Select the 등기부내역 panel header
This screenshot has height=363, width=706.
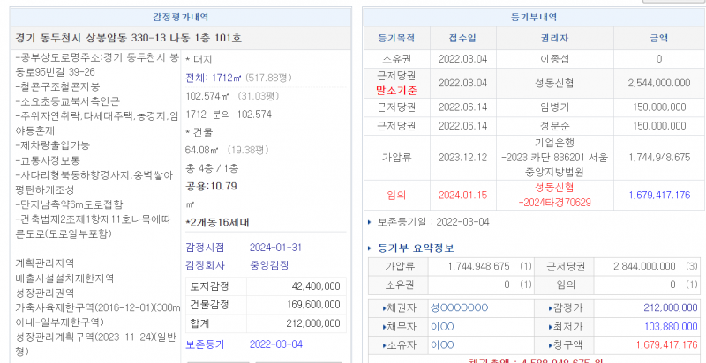(530, 15)
